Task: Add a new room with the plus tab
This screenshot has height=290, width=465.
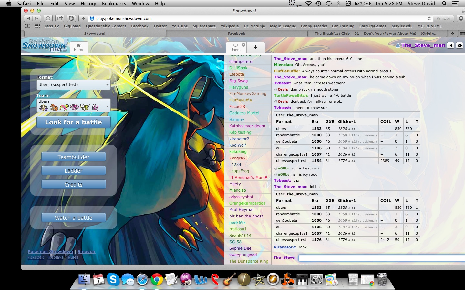Action: click(x=255, y=47)
